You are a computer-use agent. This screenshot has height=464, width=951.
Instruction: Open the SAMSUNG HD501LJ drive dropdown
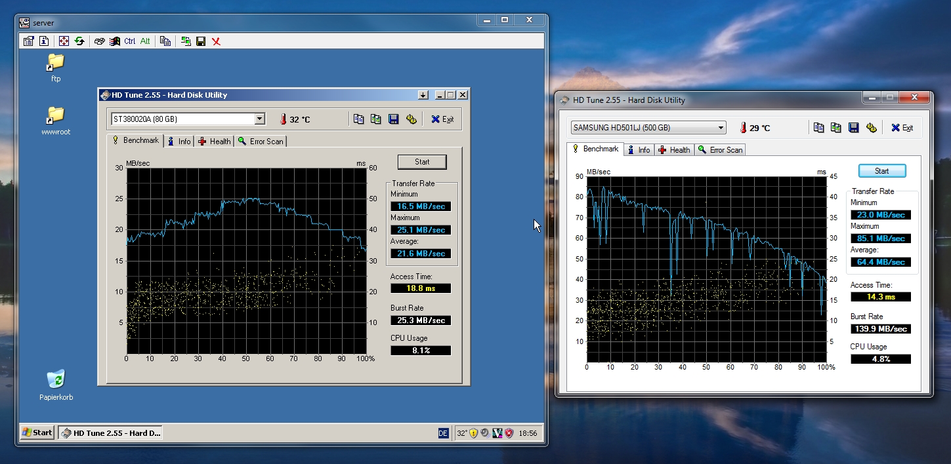pyautogui.click(x=721, y=128)
